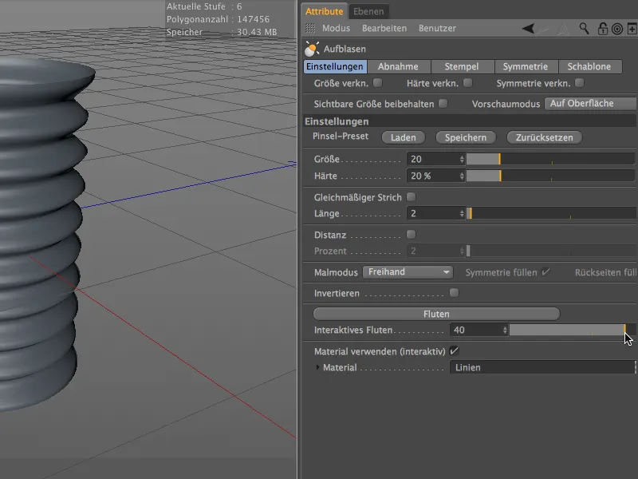Click the Polygonanzahl : 147456 readout
This screenshot has width=638, height=479.
218,19
